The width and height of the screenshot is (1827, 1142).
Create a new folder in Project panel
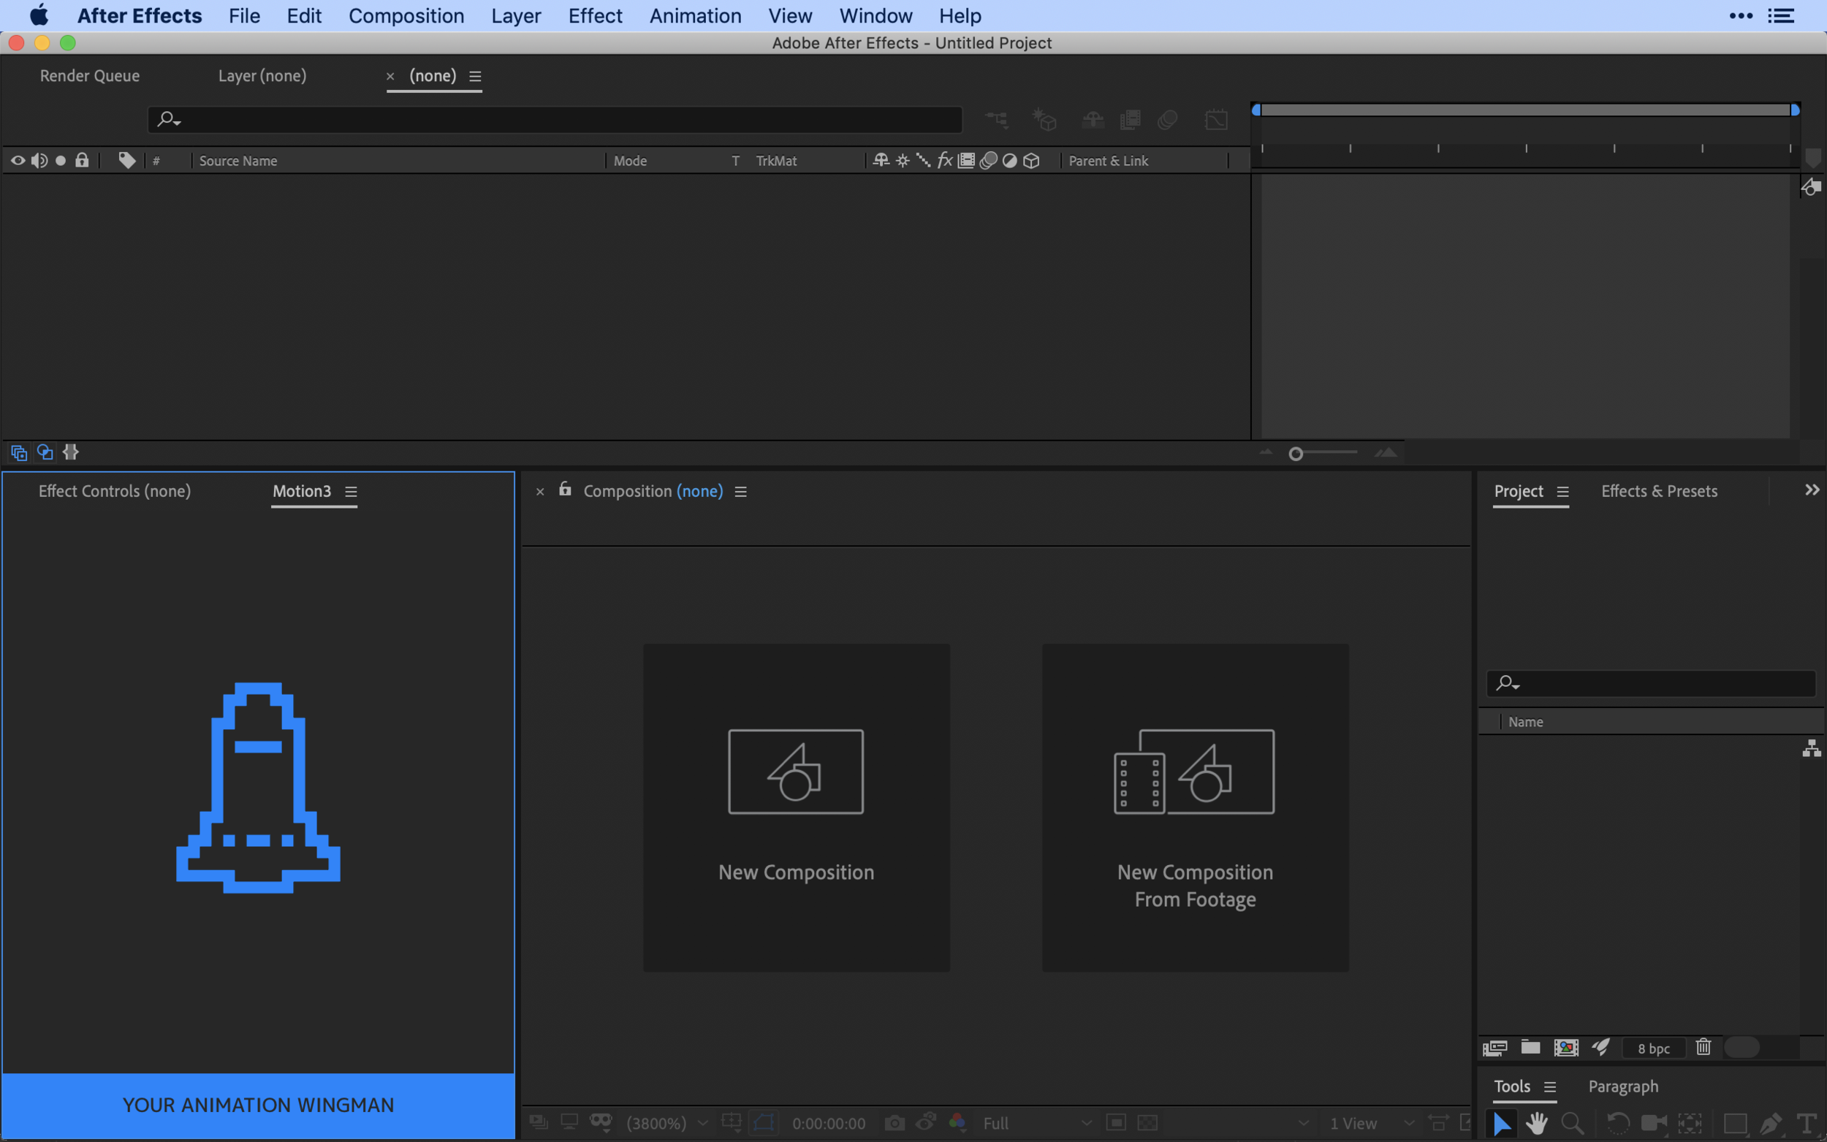1531,1047
